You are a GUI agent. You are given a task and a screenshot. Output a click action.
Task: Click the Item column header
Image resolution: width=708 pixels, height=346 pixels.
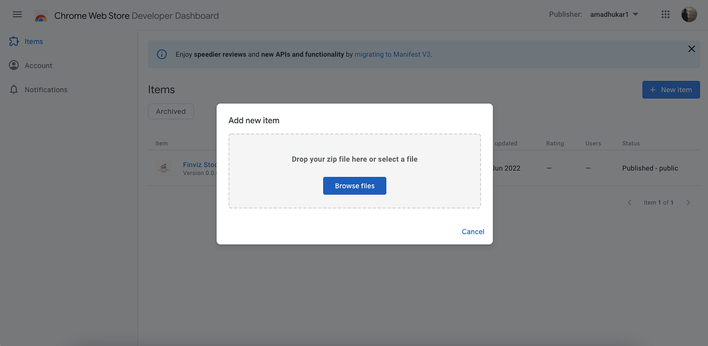(x=161, y=143)
